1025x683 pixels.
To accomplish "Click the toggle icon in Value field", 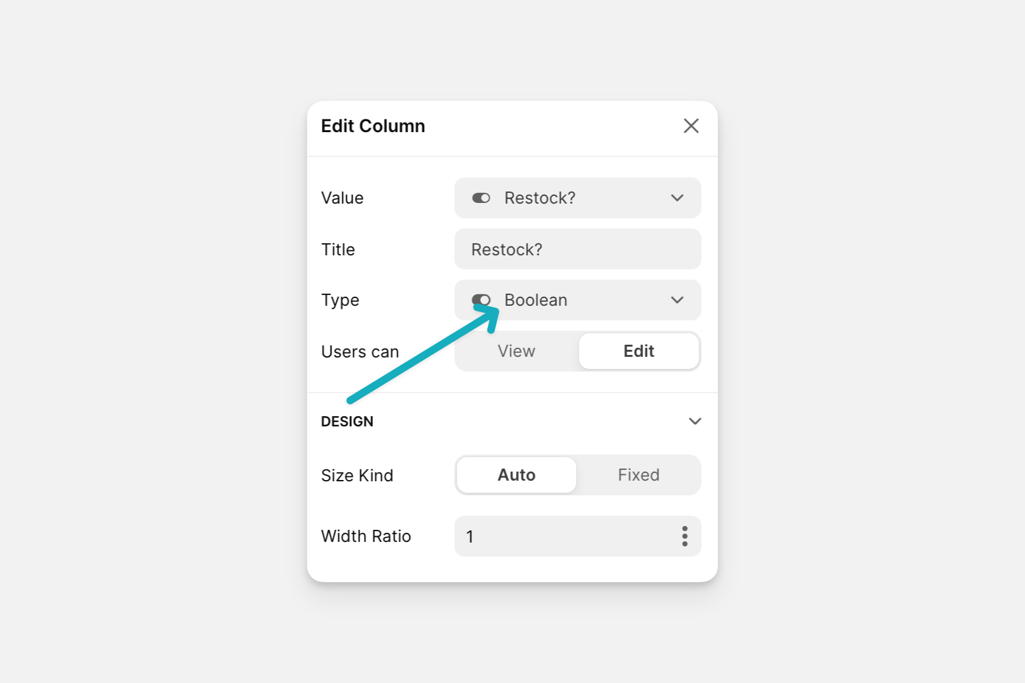I will click(x=481, y=198).
